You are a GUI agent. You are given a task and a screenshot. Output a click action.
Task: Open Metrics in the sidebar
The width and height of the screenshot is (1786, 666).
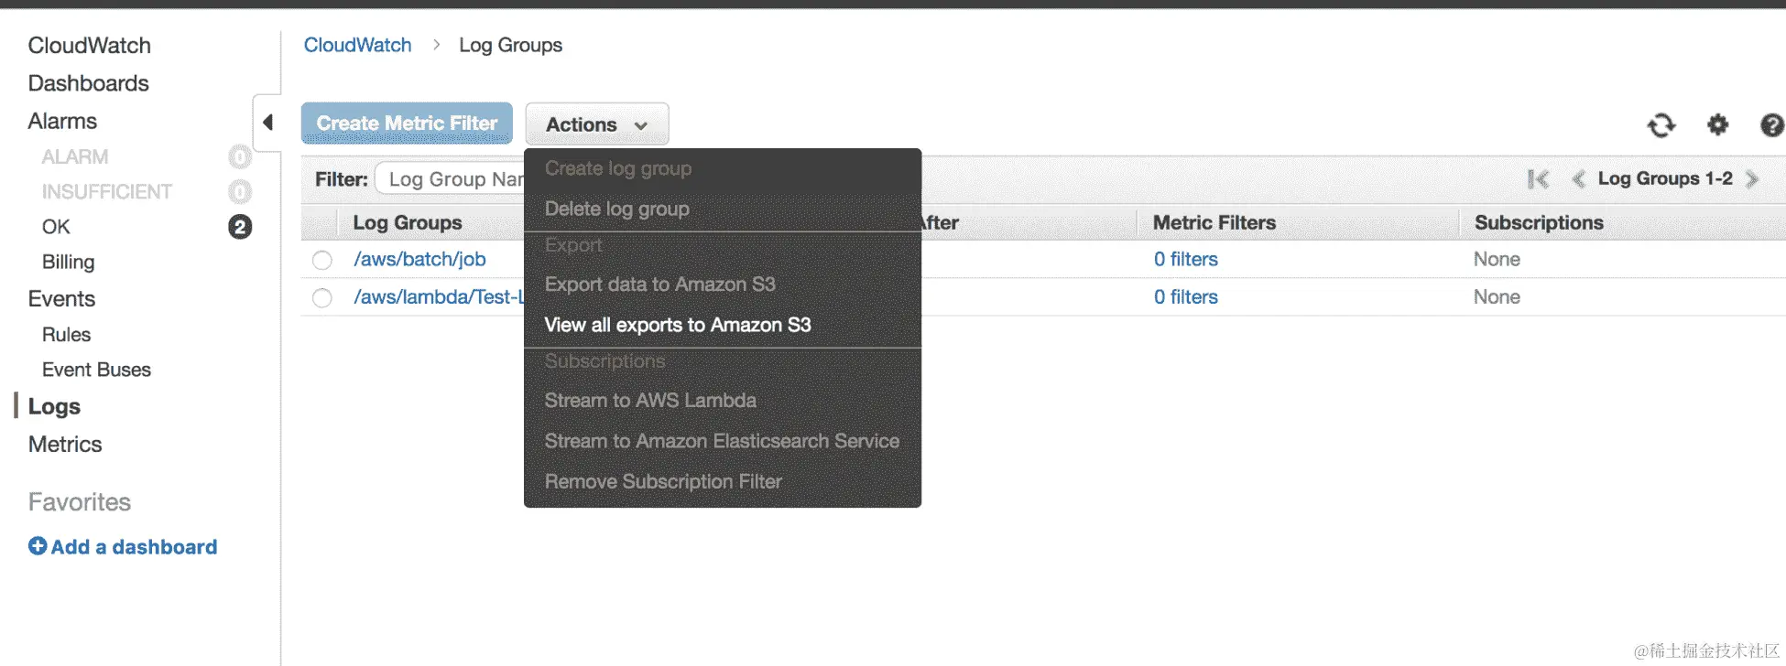click(65, 444)
